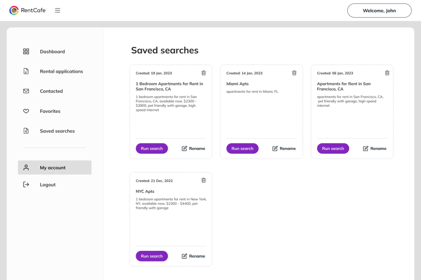Click Rename label on NYC Apts card
Image resolution: width=421 pixels, height=280 pixels.
[197, 256]
